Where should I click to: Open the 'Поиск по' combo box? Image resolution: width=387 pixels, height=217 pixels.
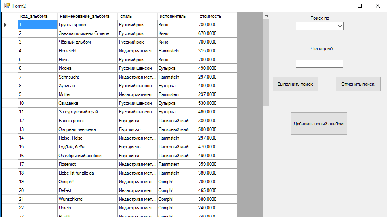click(319, 26)
